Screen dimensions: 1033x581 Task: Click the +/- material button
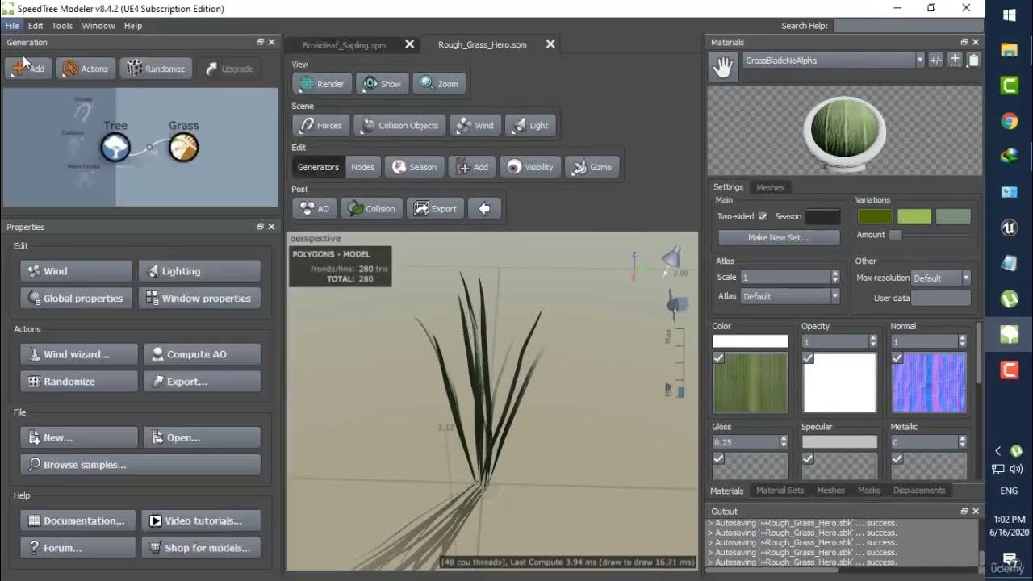pos(936,60)
